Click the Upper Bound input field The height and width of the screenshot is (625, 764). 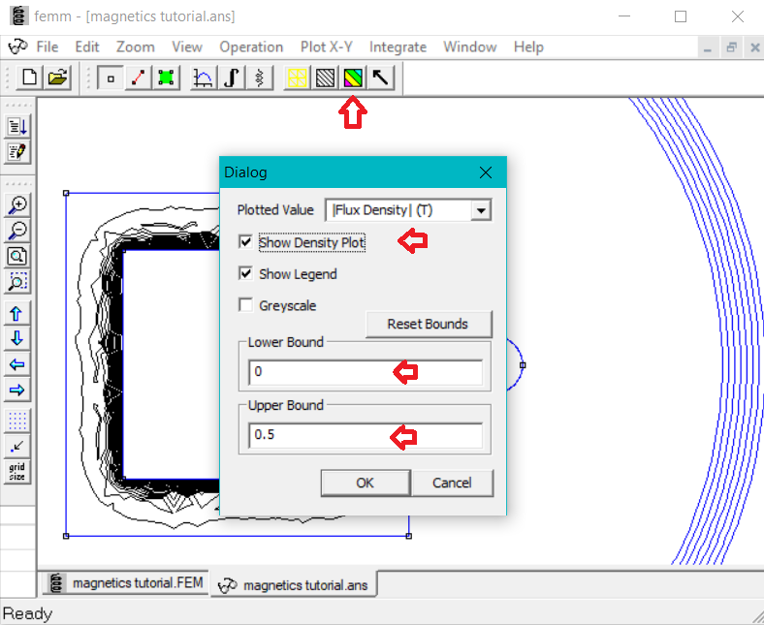(365, 435)
